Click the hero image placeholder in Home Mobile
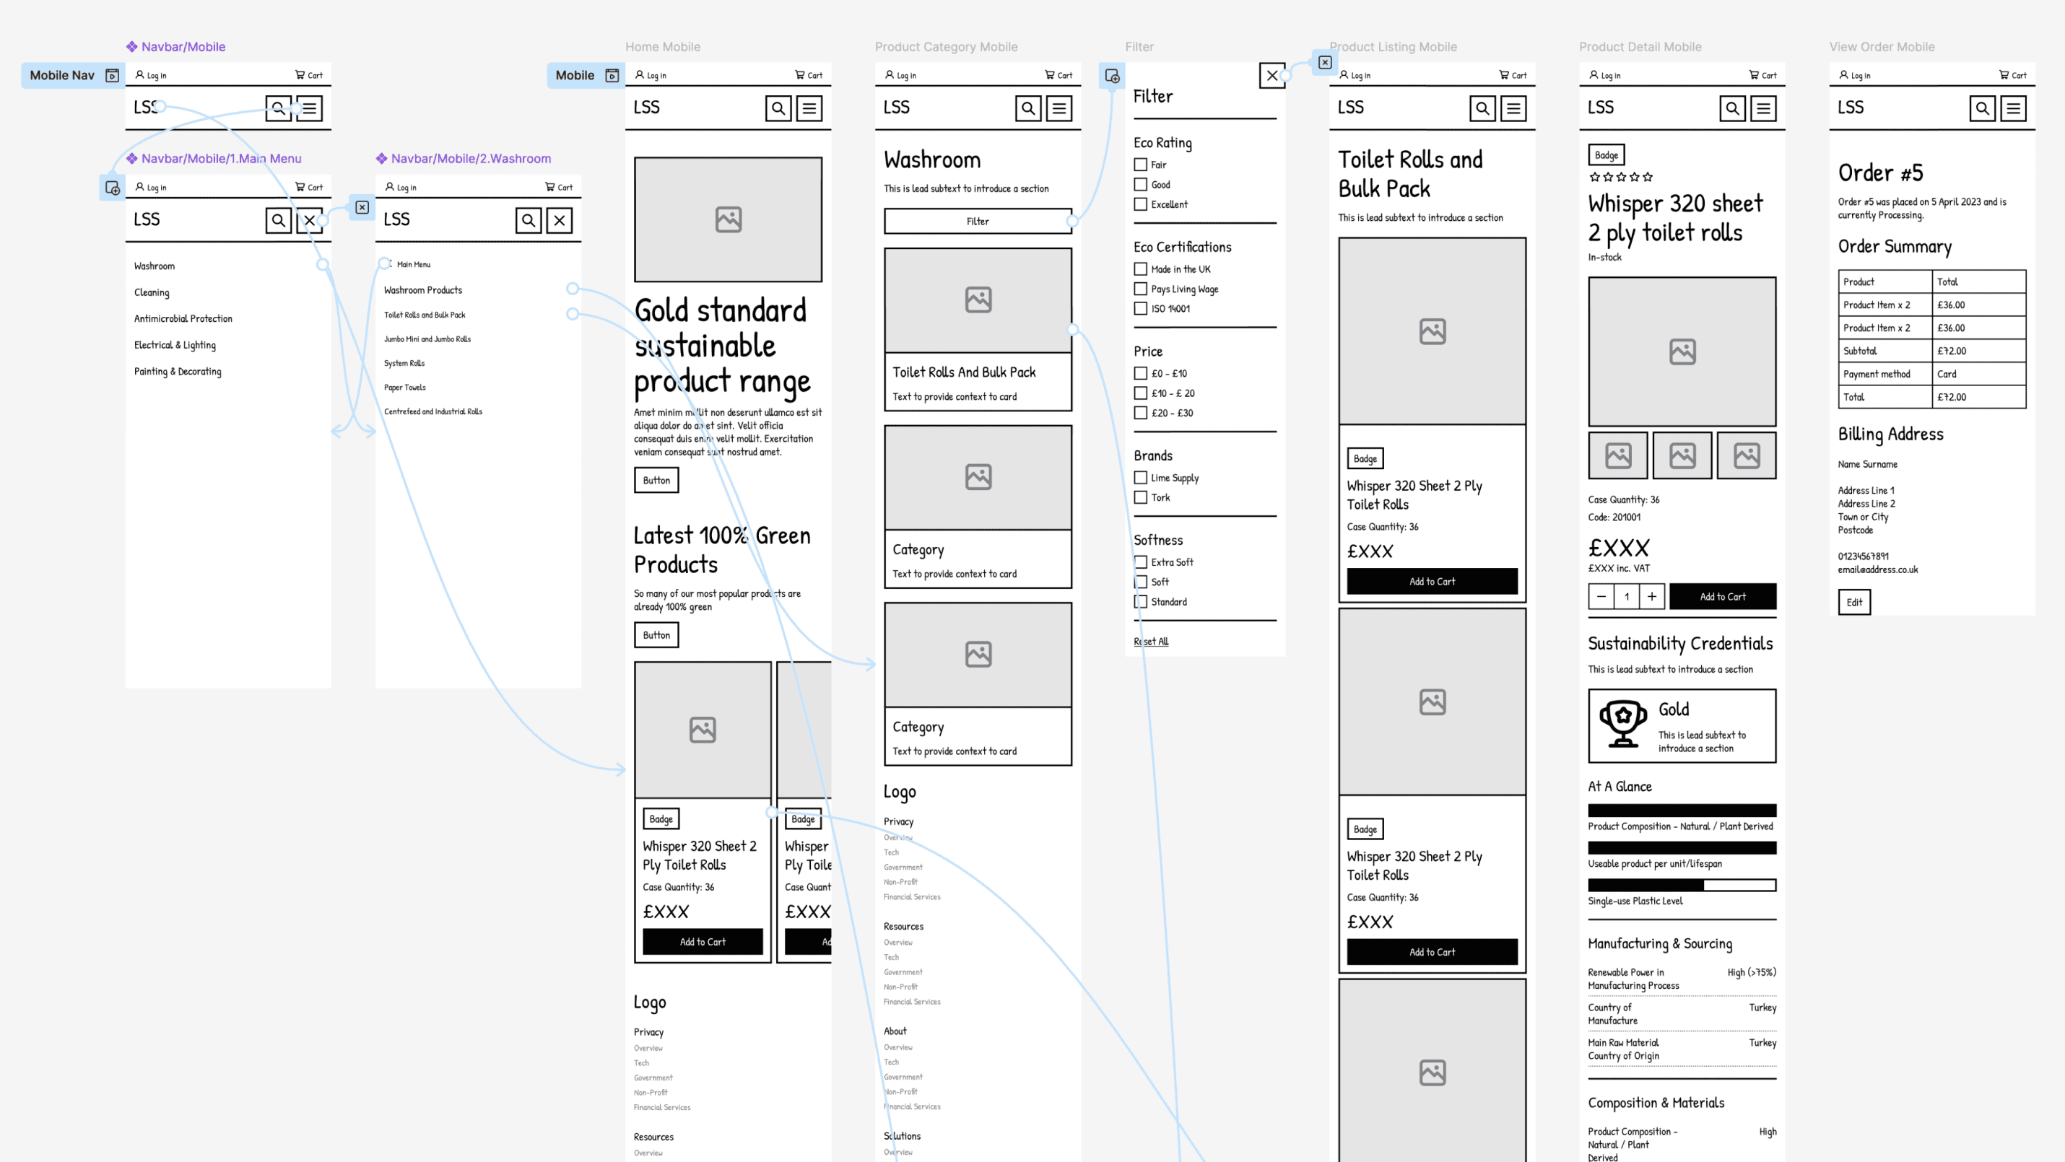Viewport: 2065px width, 1162px height. click(x=728, y=219)
